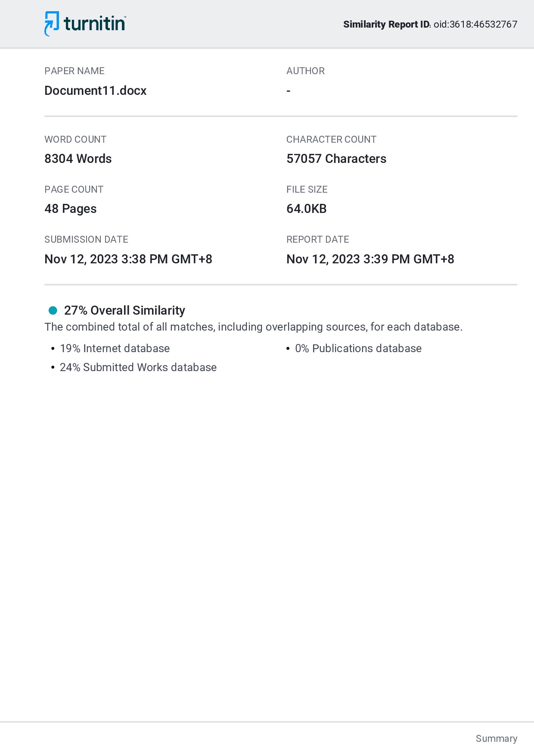This screenshot has width=534, height=756.
Task: Select the Similarity Report ID label
Action: coord(386,24)
